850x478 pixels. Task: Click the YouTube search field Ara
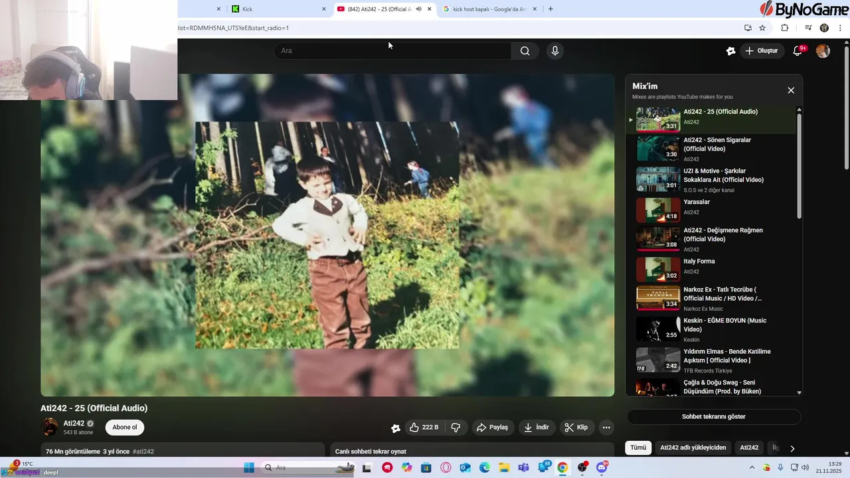click(392, 51)
